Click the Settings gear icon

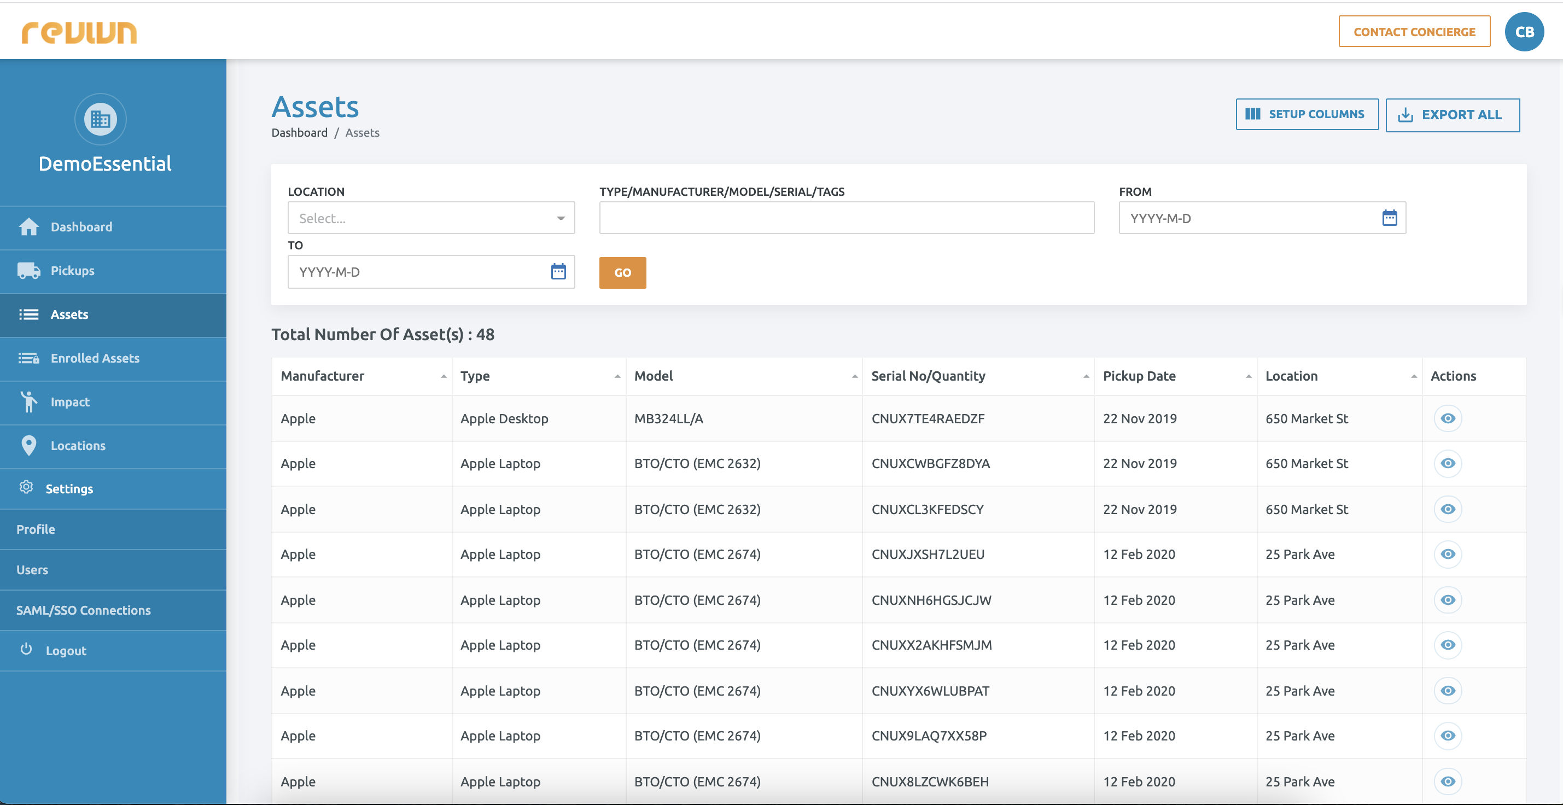(x=26, y=488)
